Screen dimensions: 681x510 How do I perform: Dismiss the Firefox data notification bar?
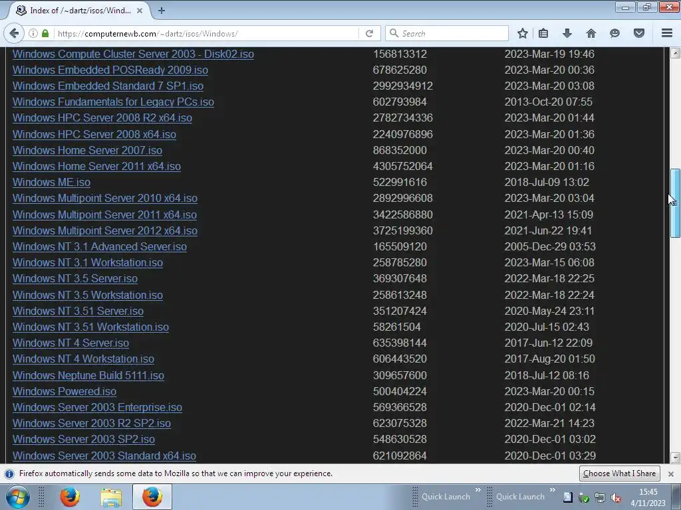[670, 473]
